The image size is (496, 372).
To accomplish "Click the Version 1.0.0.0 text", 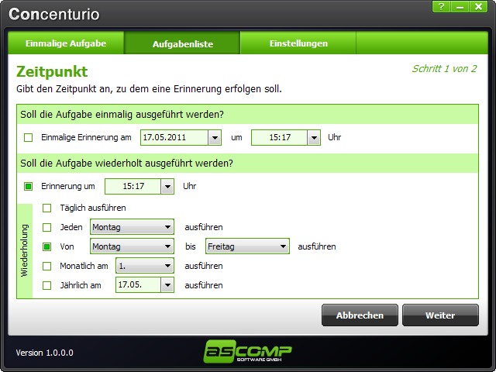I will coord(45,353).
